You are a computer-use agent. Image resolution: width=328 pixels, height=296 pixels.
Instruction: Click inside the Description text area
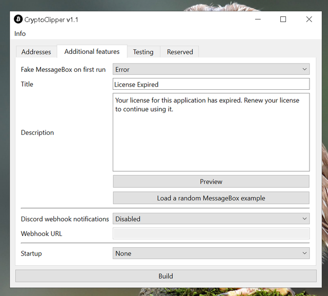pyautogui.click(x=211, y=132)
